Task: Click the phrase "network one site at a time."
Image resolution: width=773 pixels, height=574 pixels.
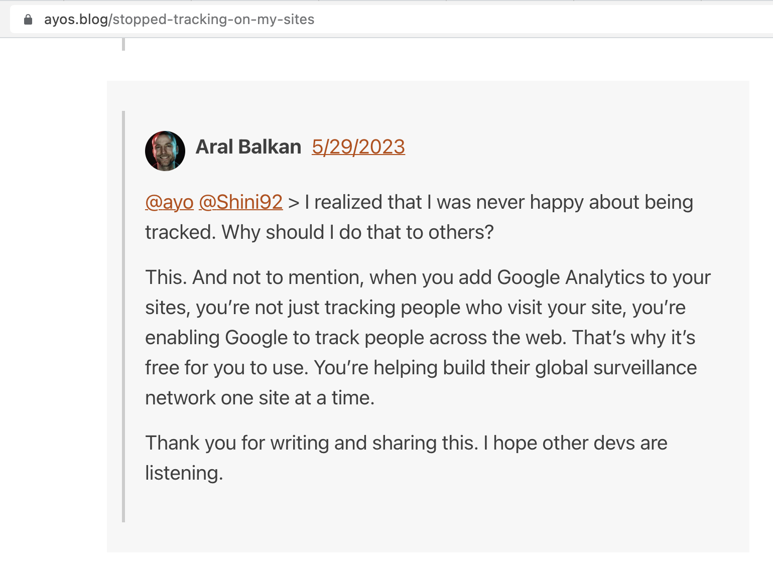Action: [260, 398]
